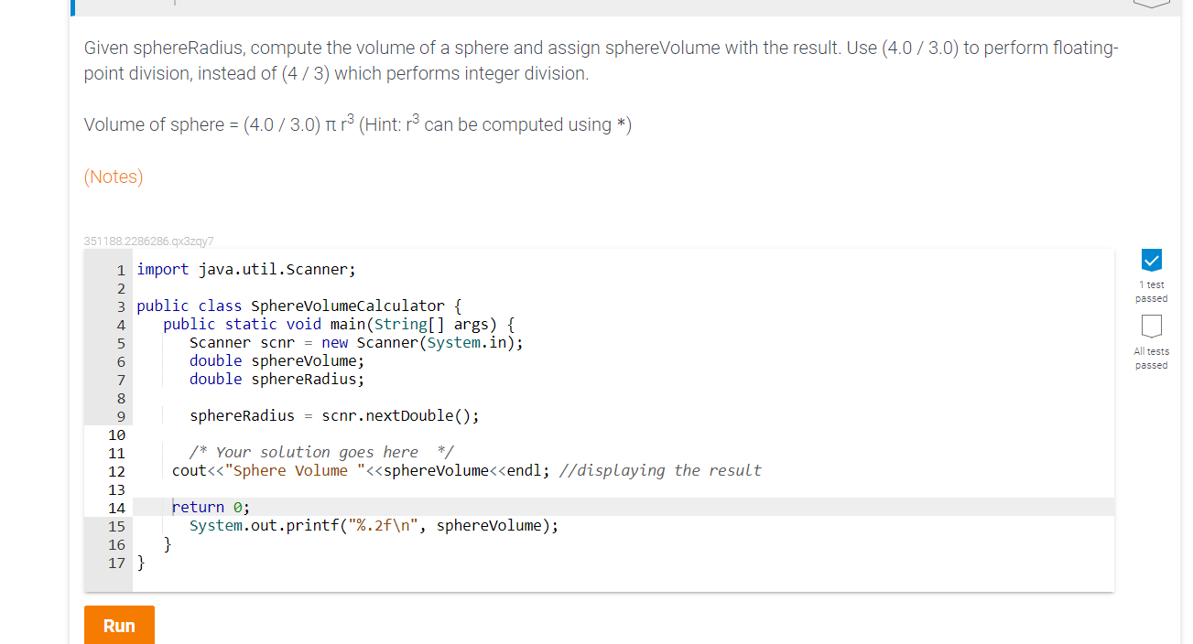Click the checkmark inside the passed-test badge
Viewport: 1193px width, 644px height.
pyautogui.click(x=1151, y=260)
